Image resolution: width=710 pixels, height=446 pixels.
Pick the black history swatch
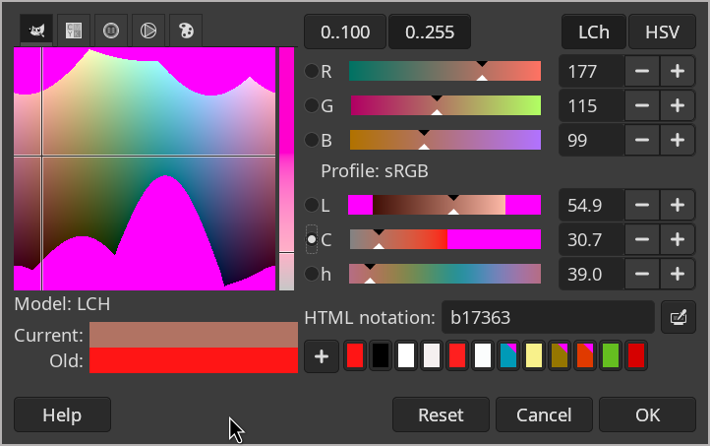381,355
